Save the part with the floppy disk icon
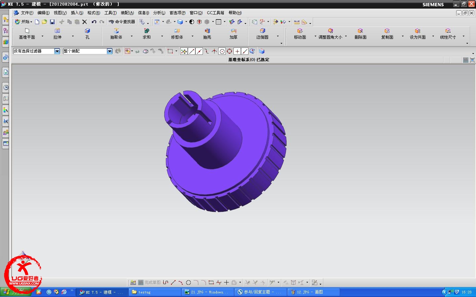 (52, 22)
